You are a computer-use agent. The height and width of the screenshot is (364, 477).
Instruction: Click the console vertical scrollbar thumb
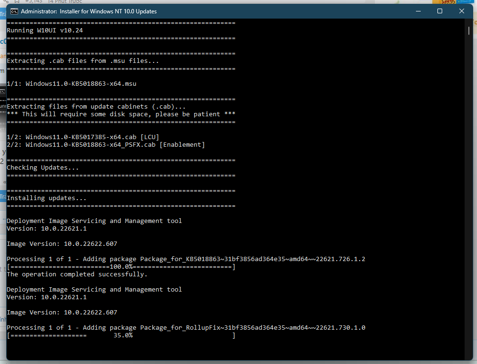coord(469,30)
